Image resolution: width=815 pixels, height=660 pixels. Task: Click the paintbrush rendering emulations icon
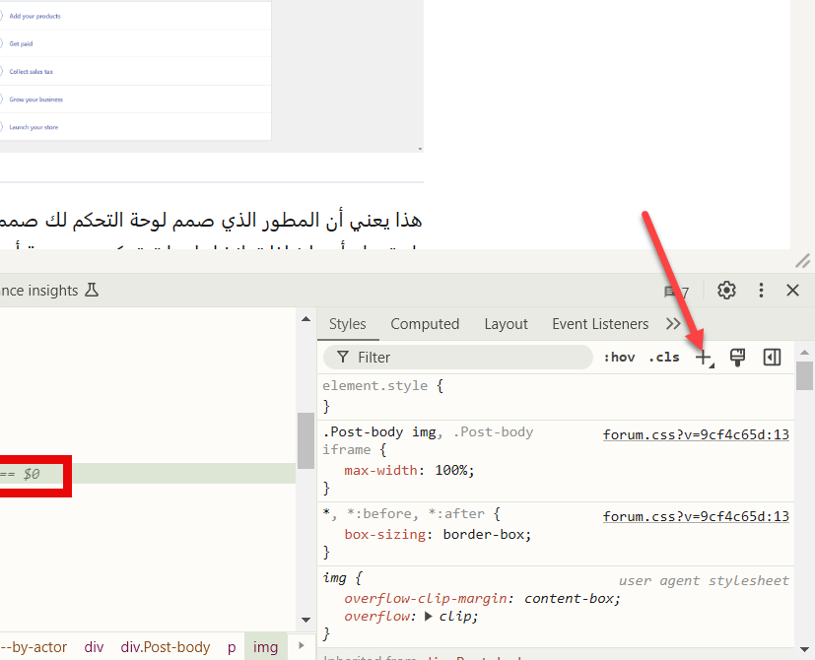(737, 358)
